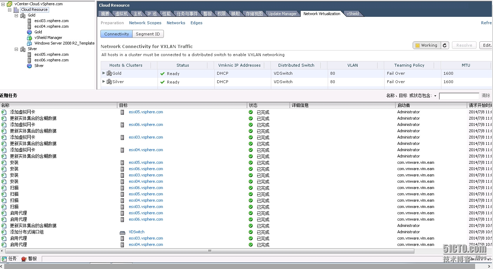Click the Gold cluster icon in the connectivity table

pyautogui.click(x=109, y=73)
